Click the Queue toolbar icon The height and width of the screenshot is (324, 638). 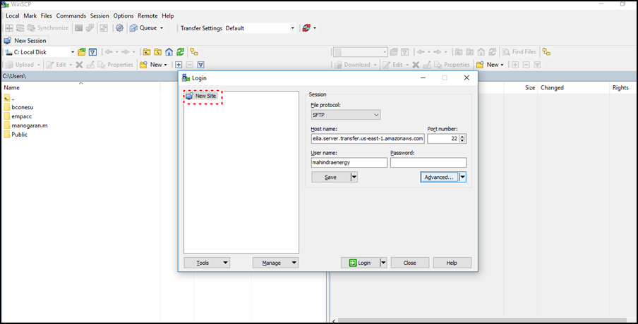click(133, 28)
